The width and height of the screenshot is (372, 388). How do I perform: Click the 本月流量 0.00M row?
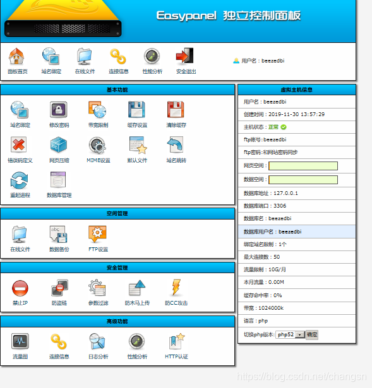[x=297, y=283]
